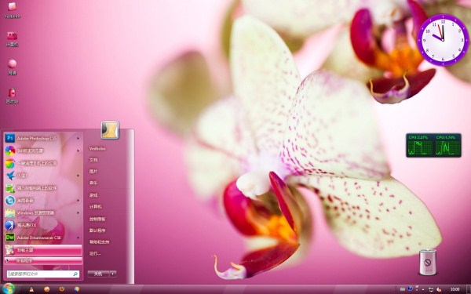Click the user account picture

110,130
